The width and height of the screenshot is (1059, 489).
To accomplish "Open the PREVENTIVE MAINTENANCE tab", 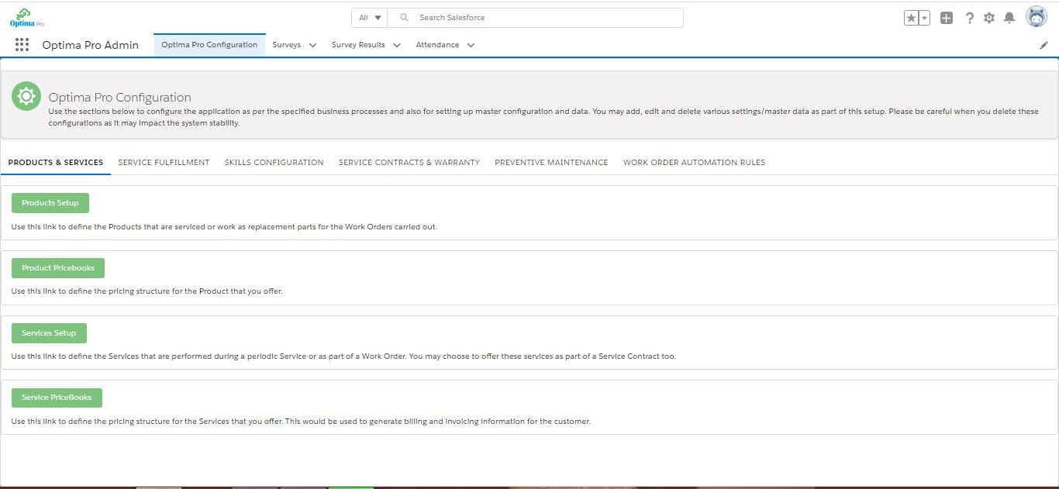I will [550, 163].
